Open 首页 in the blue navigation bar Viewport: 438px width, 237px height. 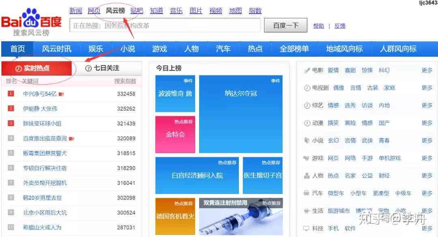pos(17,49)
